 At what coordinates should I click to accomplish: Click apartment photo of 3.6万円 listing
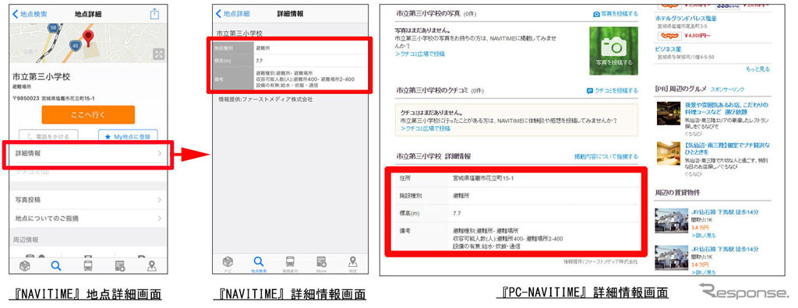(671, 258)
